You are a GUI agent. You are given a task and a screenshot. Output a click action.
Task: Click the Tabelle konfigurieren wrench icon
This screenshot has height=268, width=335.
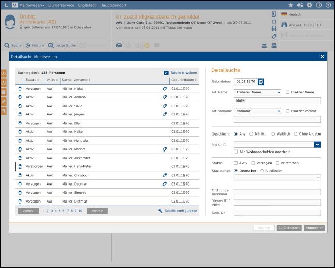point(160,211)
